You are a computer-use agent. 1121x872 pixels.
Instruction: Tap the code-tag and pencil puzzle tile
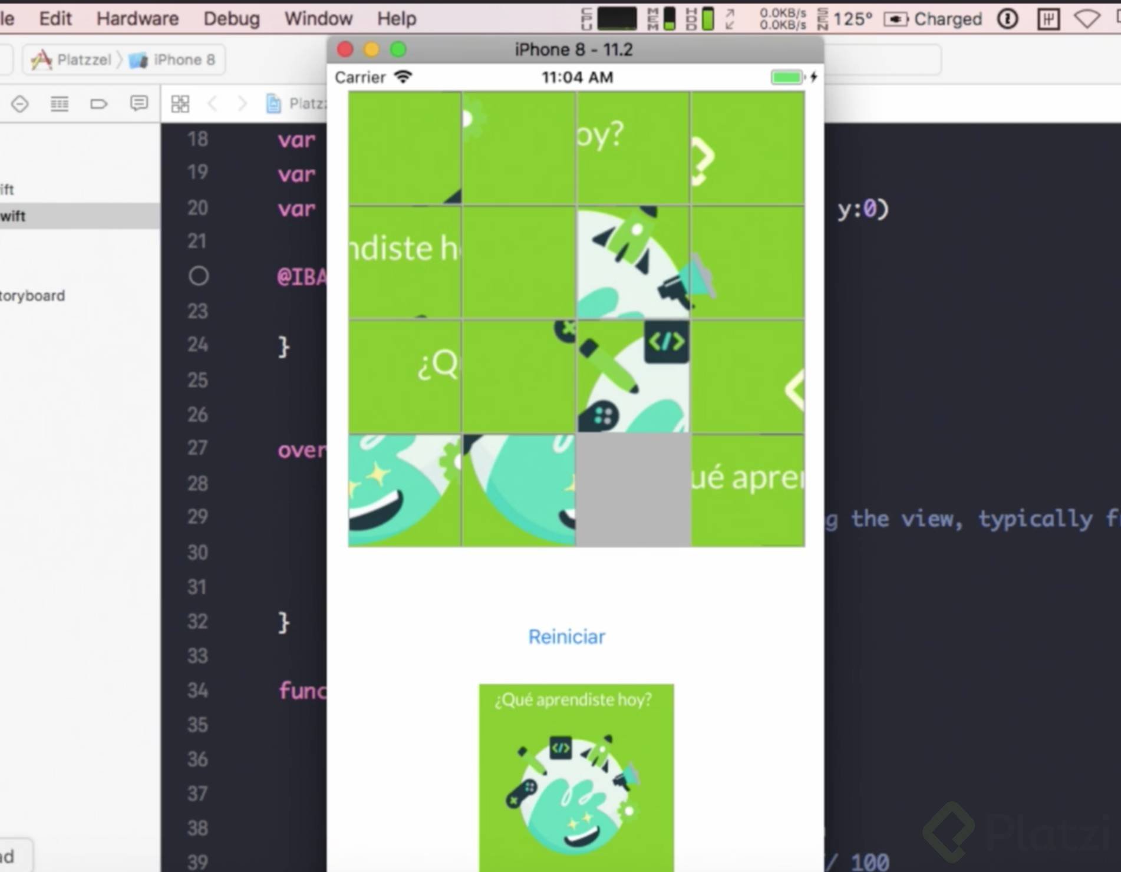point(633,376)
